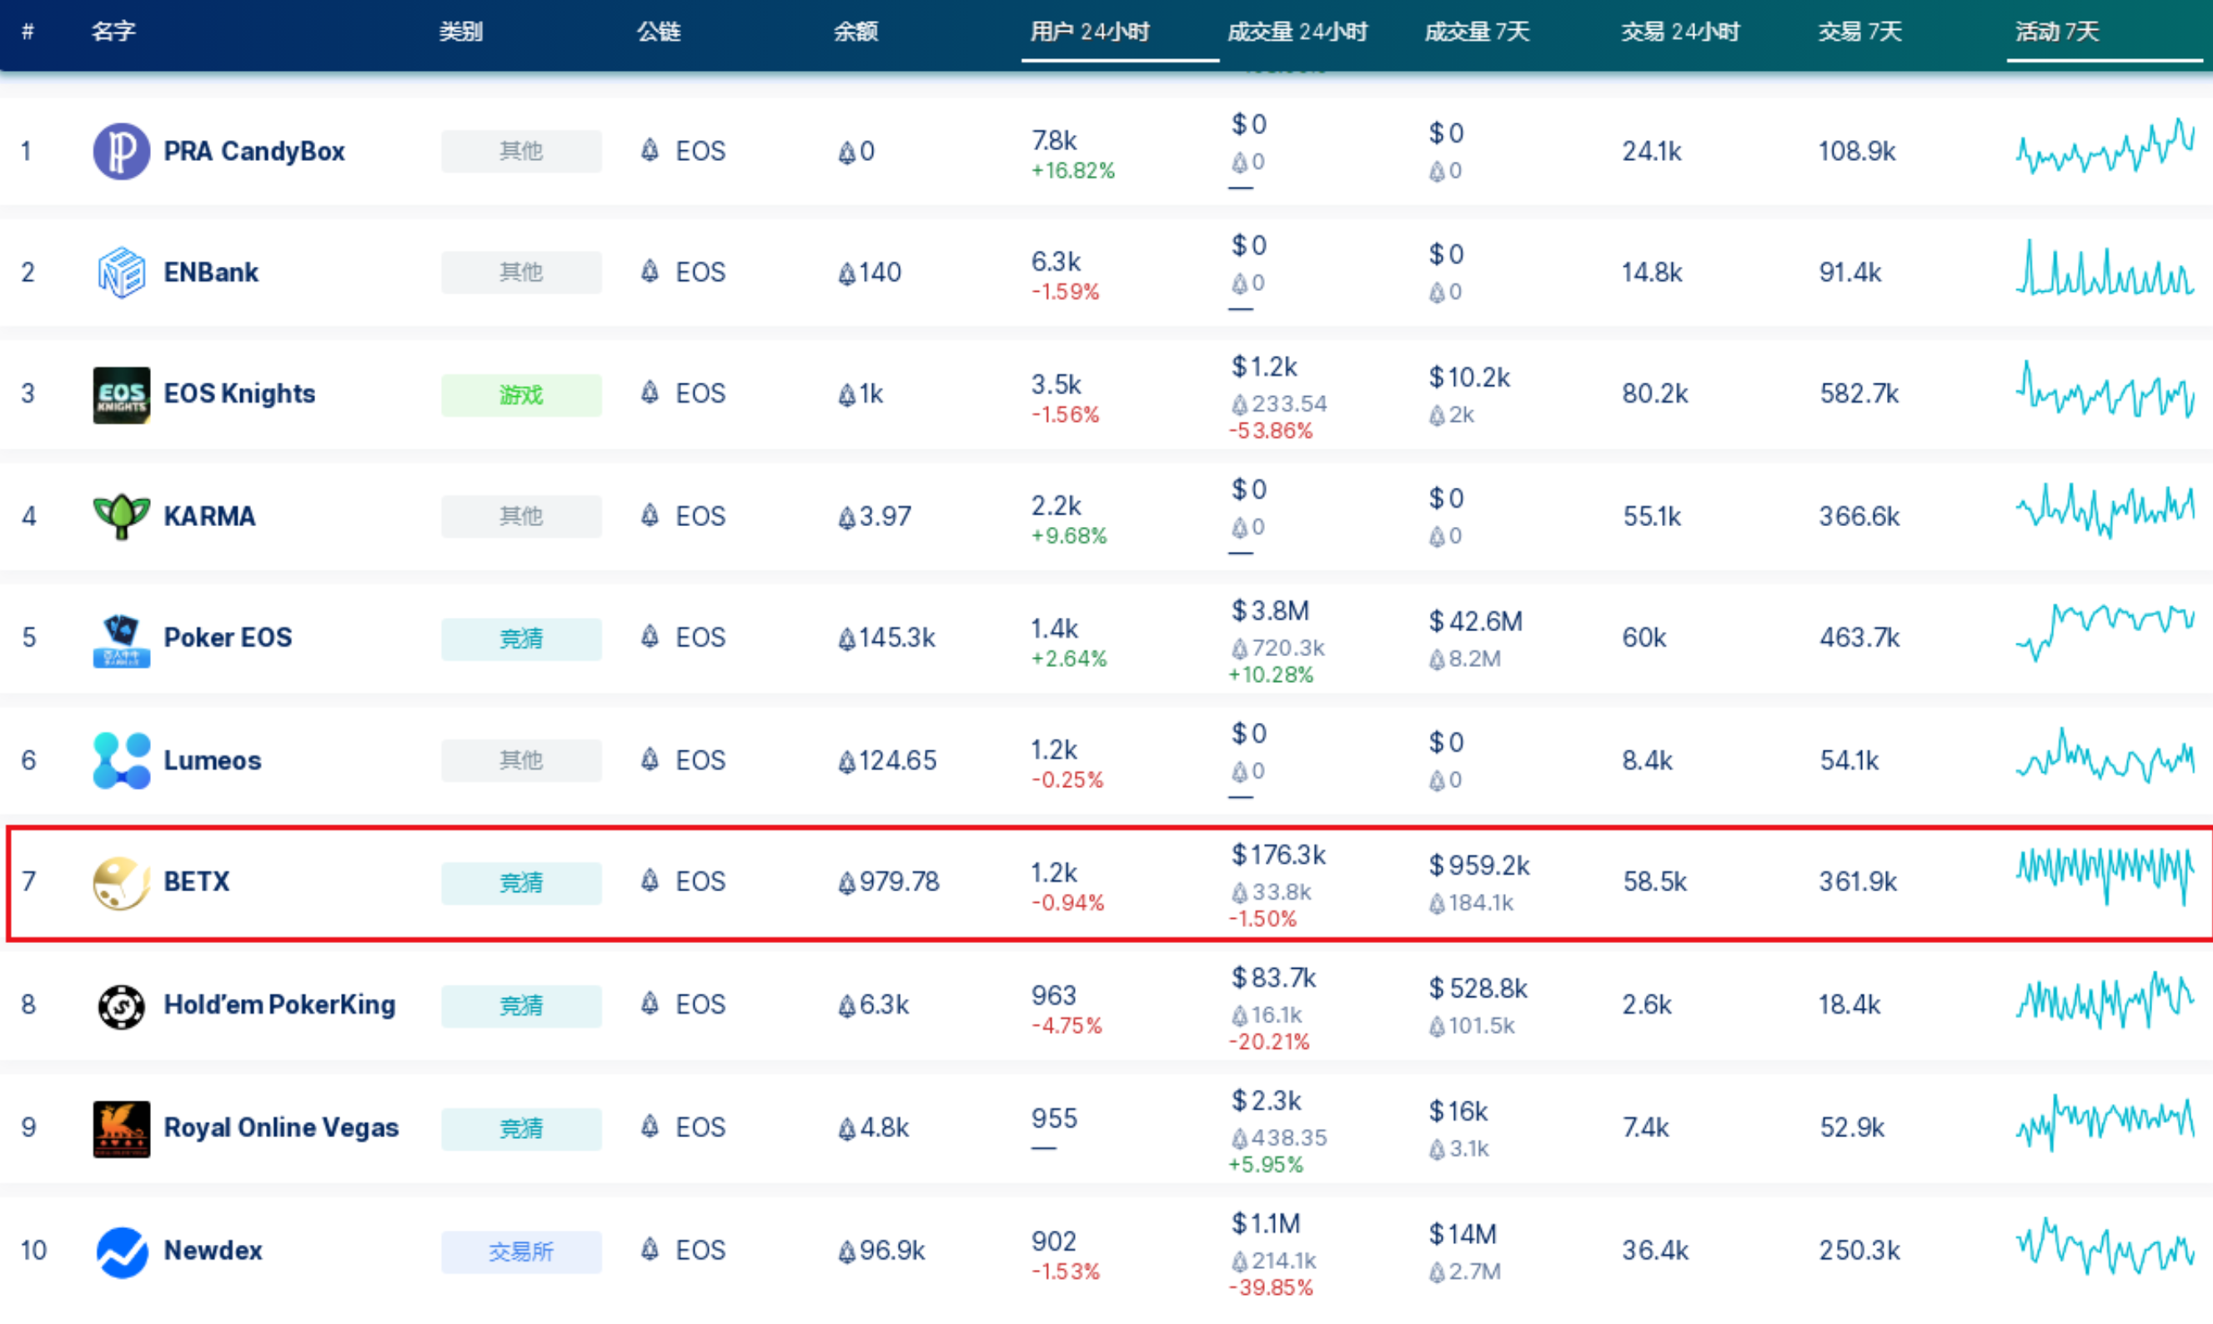2213x1324 pixels.
Task: Click the ENBank cube logo icon
Action: click(121, 272)
